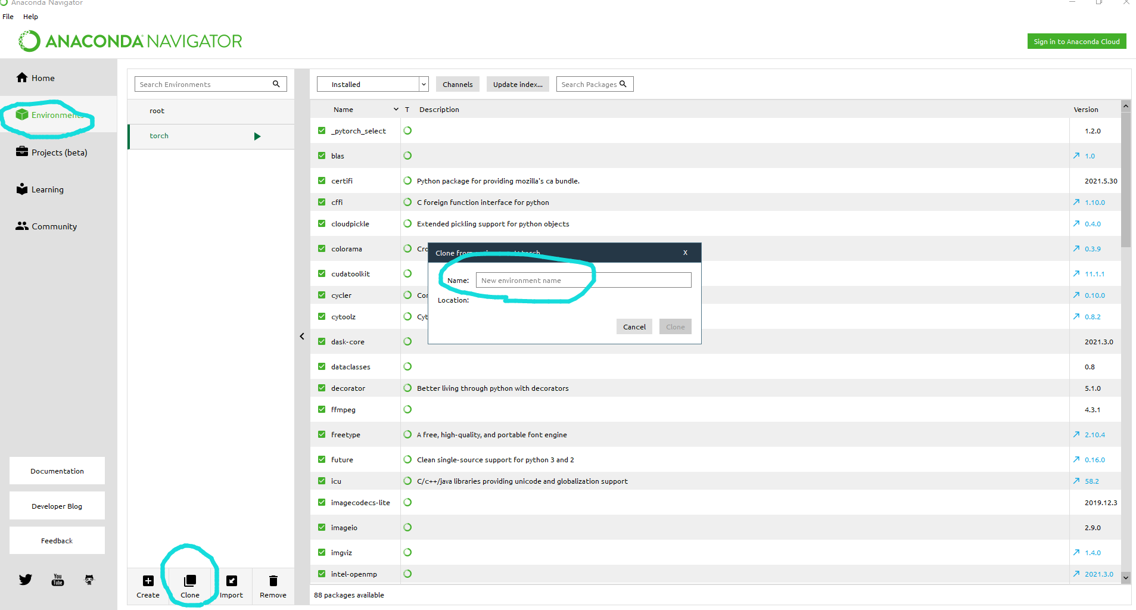Click the upgrade arrow for intel-openmp 2021.3.0

click(1076, 574)
